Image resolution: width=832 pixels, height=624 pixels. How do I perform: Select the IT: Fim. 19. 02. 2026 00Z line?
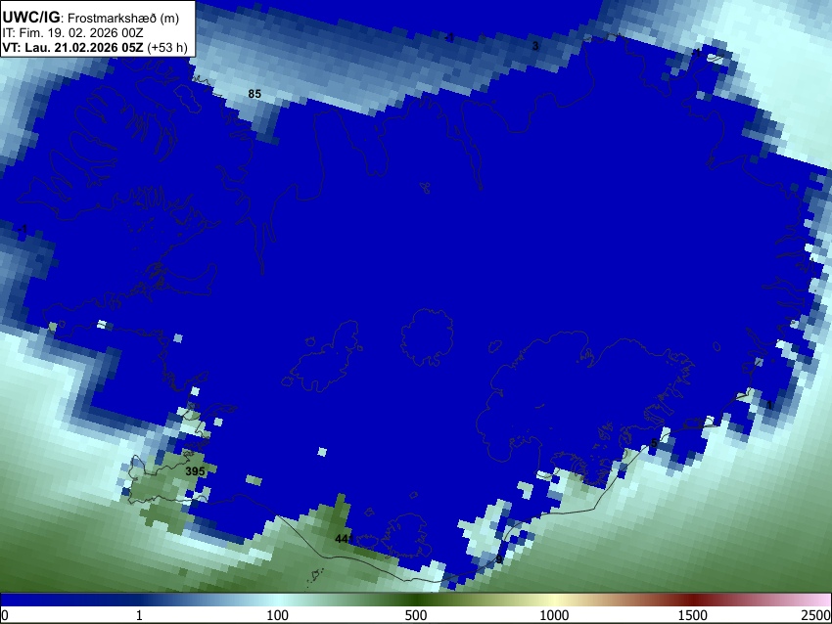pos(72,33)
